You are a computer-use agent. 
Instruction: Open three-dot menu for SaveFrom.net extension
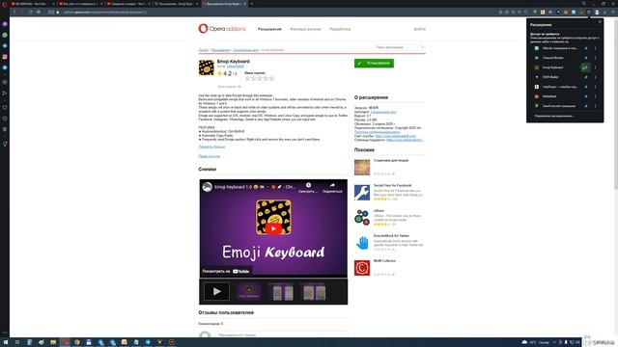[595, 106]
